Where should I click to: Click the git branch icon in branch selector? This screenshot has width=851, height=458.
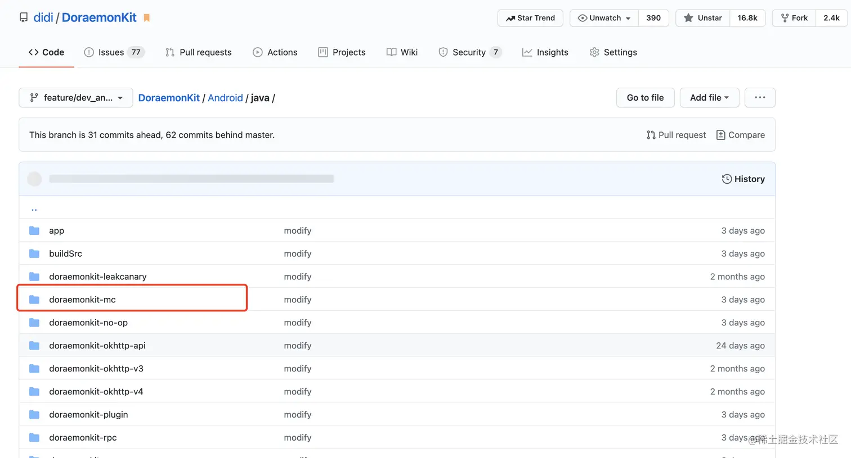(x=34, y=98)
